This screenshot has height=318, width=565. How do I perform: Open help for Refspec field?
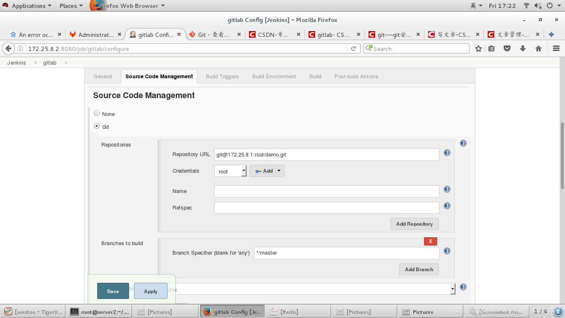447,206
